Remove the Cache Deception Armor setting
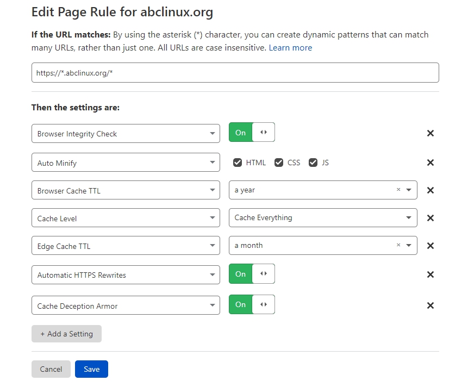The width and height of the screenshot is (468, 387). coord(430,305)
